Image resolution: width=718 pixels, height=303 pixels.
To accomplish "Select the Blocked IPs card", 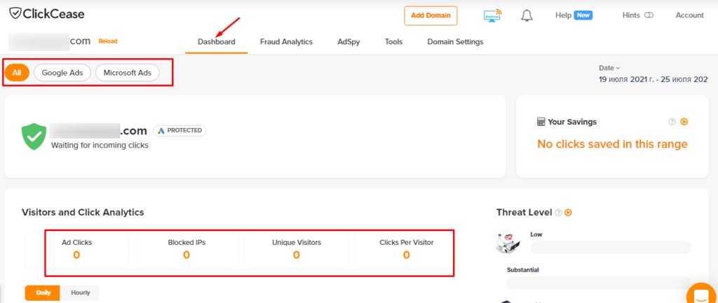I will (187, 250).
